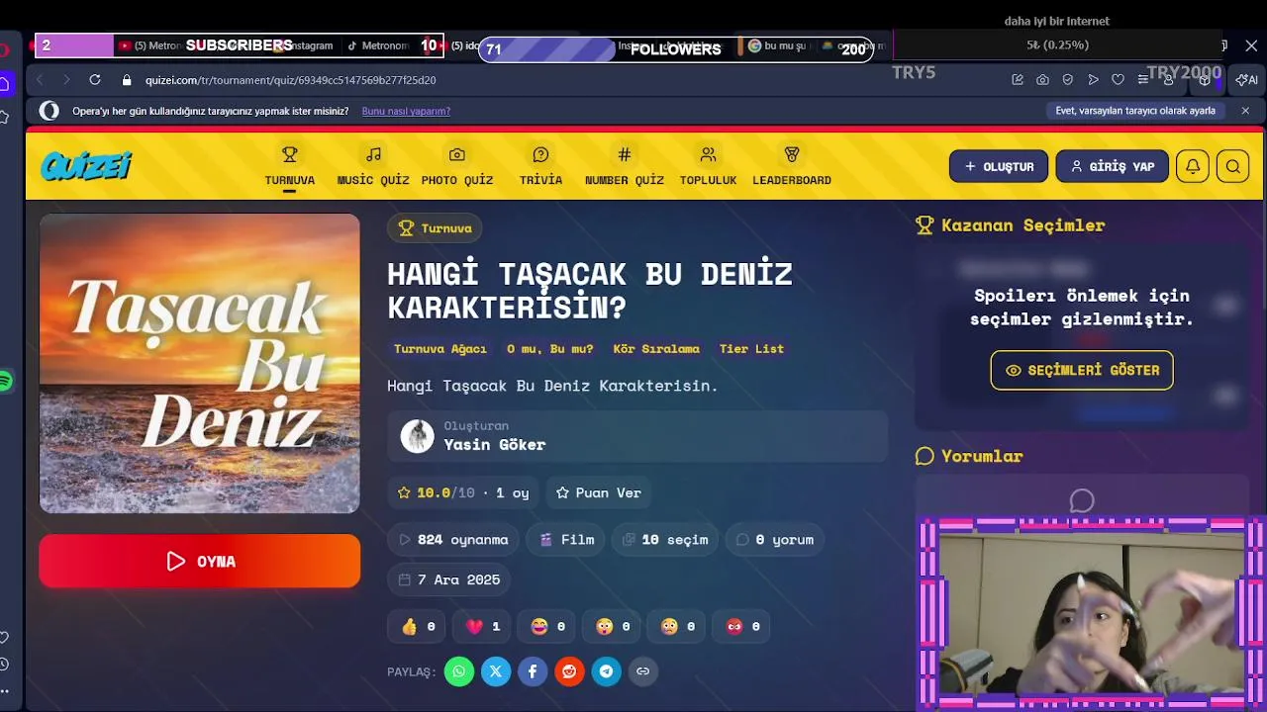The width and height of the screenshot is (1267, 712).
Task: Click the Giriş Yap login button
Action: click(1112, 166)
